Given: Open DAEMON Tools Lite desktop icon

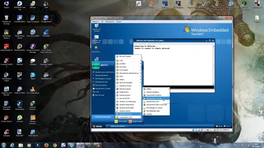Looking at the screenshot, I should point(20,5).
